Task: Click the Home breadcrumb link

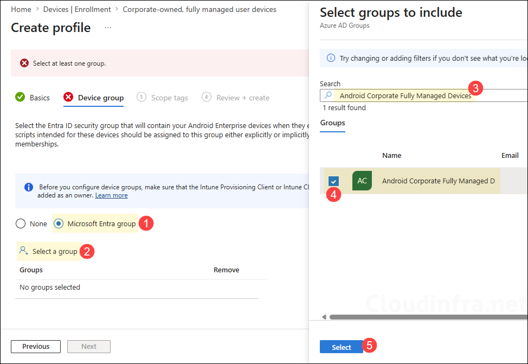Action: [21, 9]
